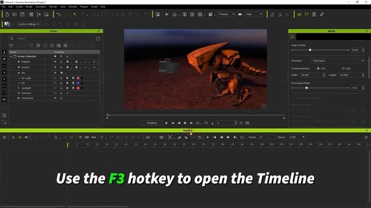Jump to timeline end in the Timeline toolbar
The image size is (371, 208).
[235, 138]
